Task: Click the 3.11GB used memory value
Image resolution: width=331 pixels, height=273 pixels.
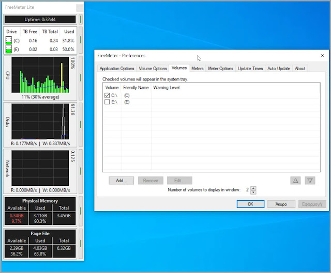Action: (x=40, y=216)
